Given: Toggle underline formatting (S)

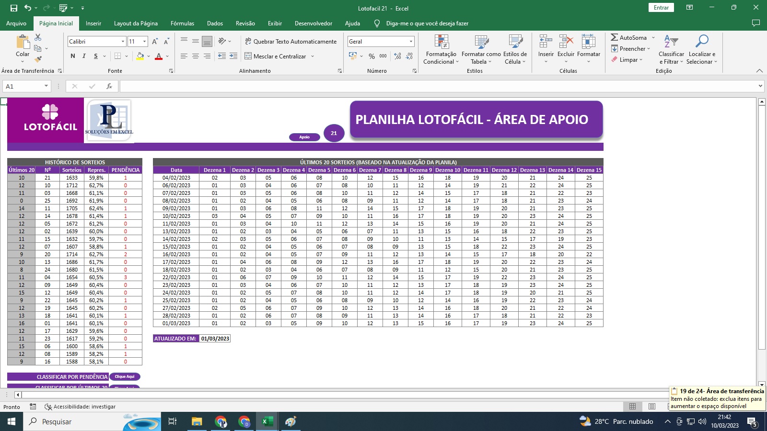Looking at the screenshot, I should point(95,56).
